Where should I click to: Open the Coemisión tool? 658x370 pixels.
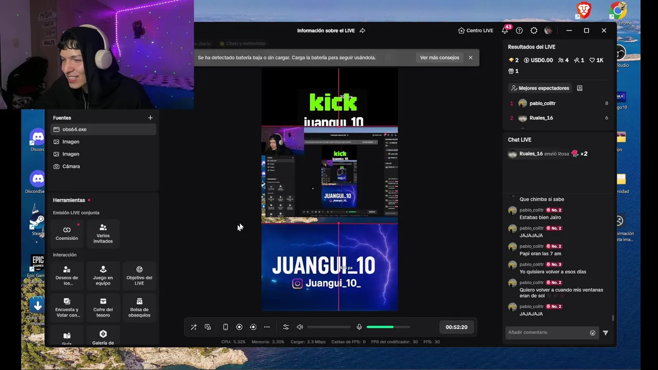point(67,233)
